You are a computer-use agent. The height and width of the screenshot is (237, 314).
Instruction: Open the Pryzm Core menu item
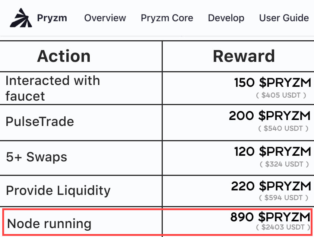point(167,18)
